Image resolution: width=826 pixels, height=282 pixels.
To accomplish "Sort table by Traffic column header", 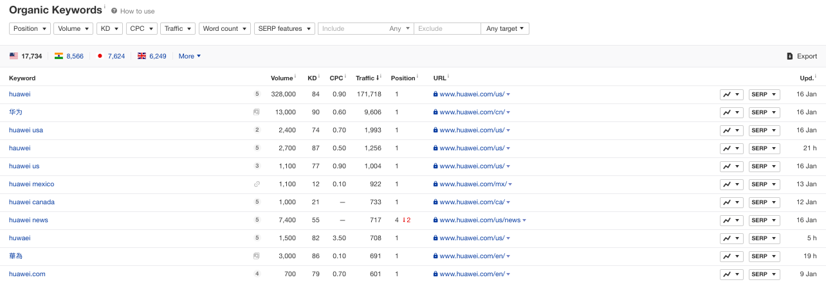I will 368,78.
